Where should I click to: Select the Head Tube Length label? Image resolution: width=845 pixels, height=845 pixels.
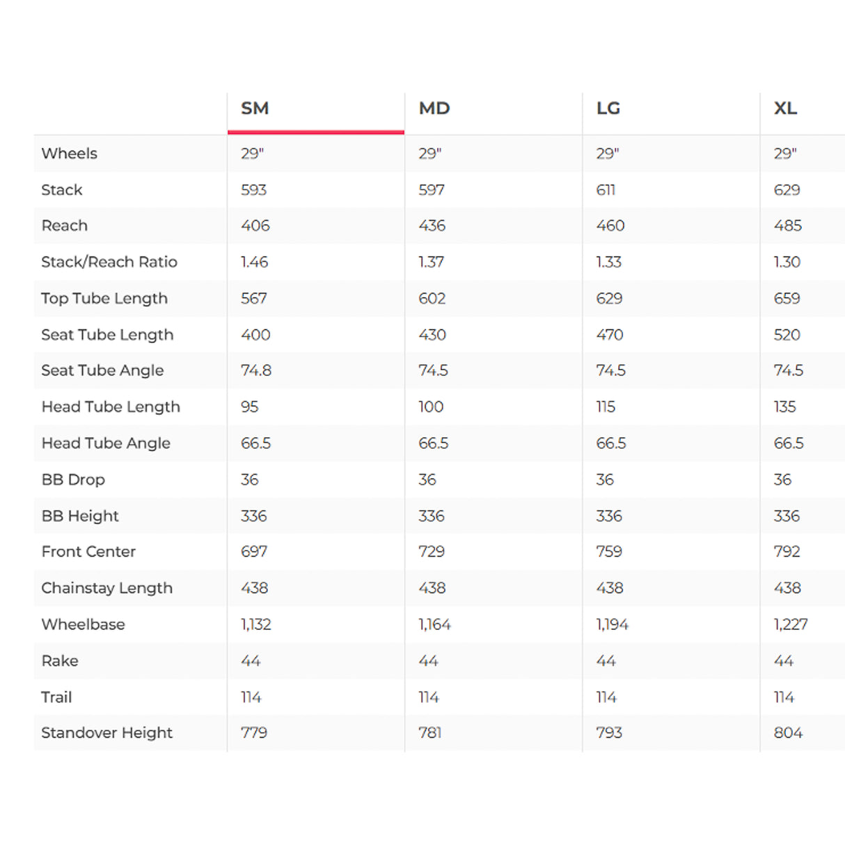(x=111, y=406)
